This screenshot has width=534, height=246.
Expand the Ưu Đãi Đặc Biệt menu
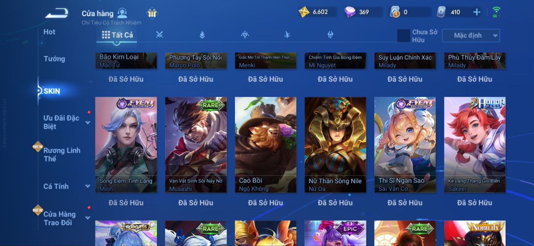click(67, 122)
